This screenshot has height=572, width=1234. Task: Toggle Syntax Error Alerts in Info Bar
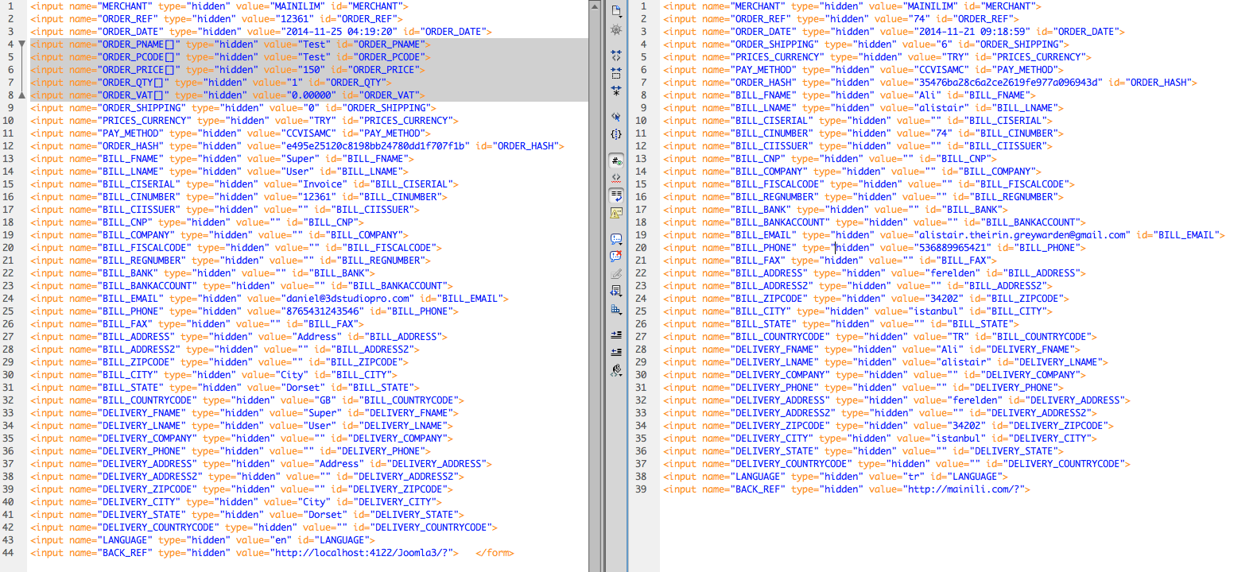(616, 212)
